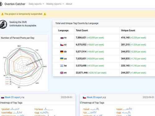Click the Overton Catcher logo icon
This screenshot has width=155, height=116.
1,4
